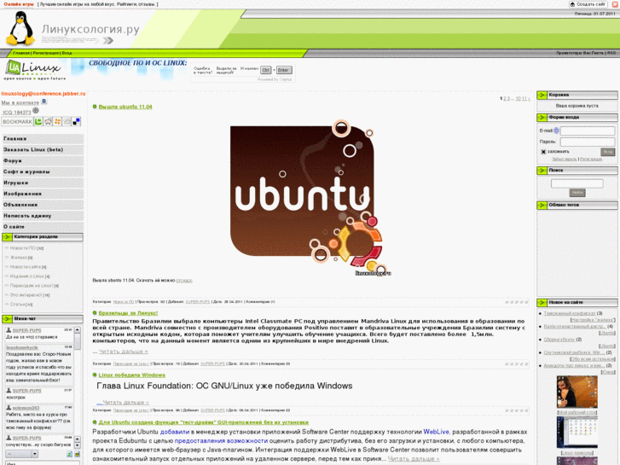The height and width of the screenshot is (465, 620).
Task: Click in the Поиск search field
Action: coord(577,183)
